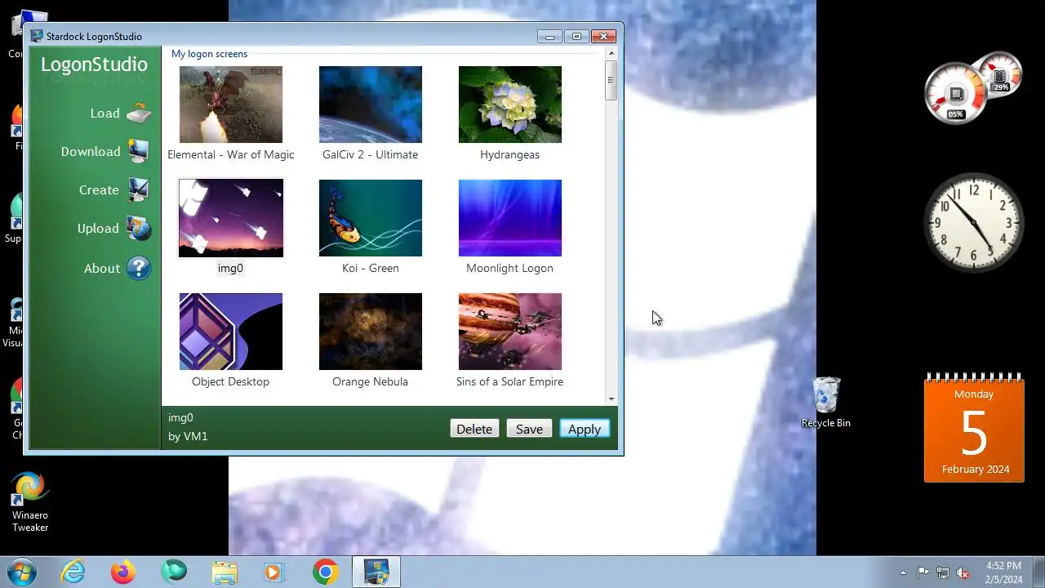Click the LogonStudio title logo

click(x=94, y=65)
